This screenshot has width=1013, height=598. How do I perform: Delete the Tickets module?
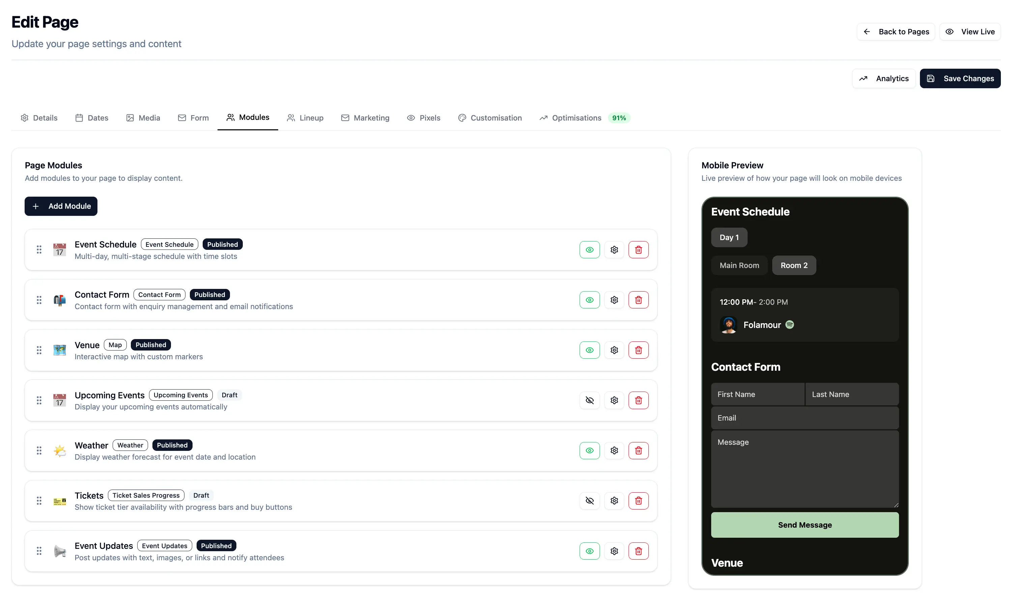pyautogui.click(x=638, y=500)
